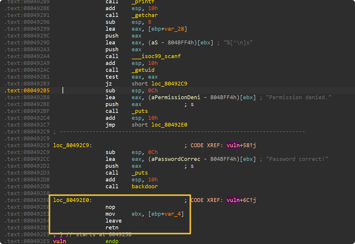
Task: Click 0Ch operand at address 080492B5
Action: (x=153, y=91)
